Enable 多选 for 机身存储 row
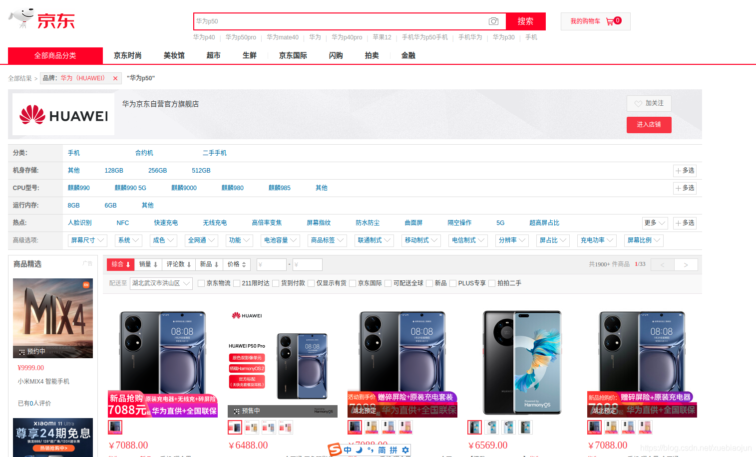The image size is (756, 457). (x=685, y=171)
